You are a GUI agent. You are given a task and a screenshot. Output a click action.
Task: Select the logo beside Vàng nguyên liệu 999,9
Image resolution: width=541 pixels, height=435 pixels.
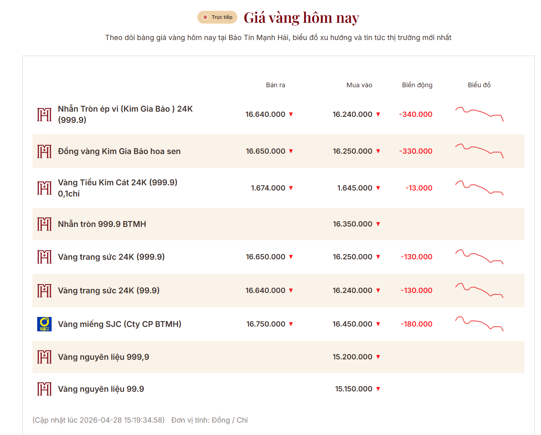[x=44, y=357]
